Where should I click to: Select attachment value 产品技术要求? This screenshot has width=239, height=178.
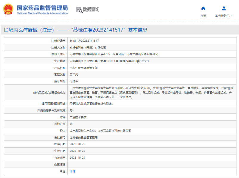(78, 117)
